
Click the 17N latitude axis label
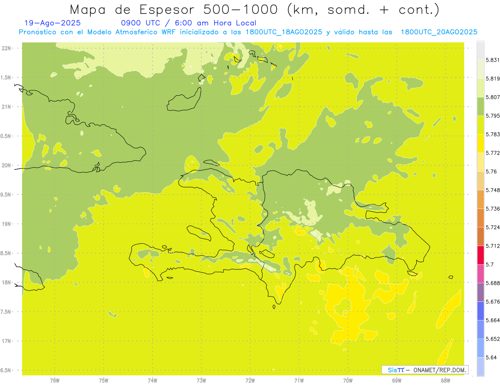[x=7, y=341]
